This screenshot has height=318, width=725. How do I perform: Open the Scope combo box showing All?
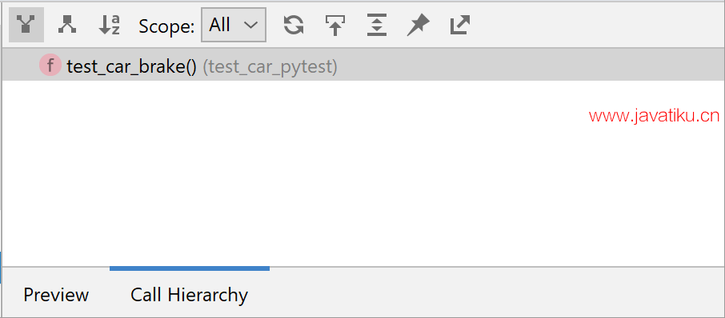click(234, 25)
